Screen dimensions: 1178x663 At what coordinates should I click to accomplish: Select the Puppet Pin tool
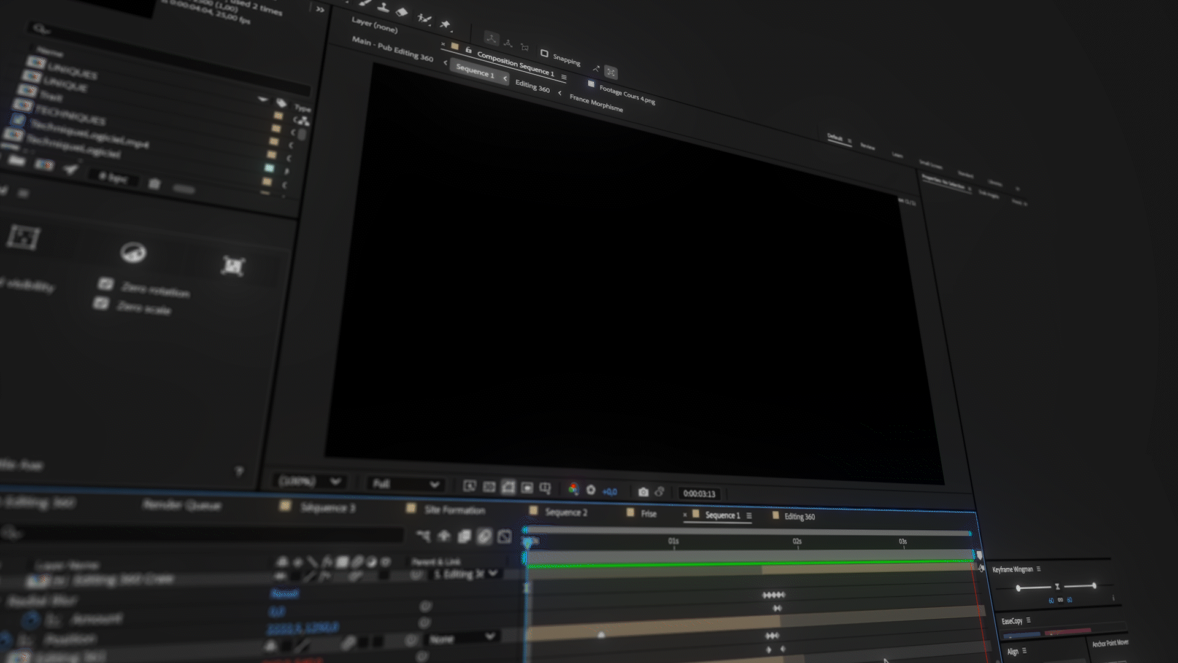tap(445, 25)
